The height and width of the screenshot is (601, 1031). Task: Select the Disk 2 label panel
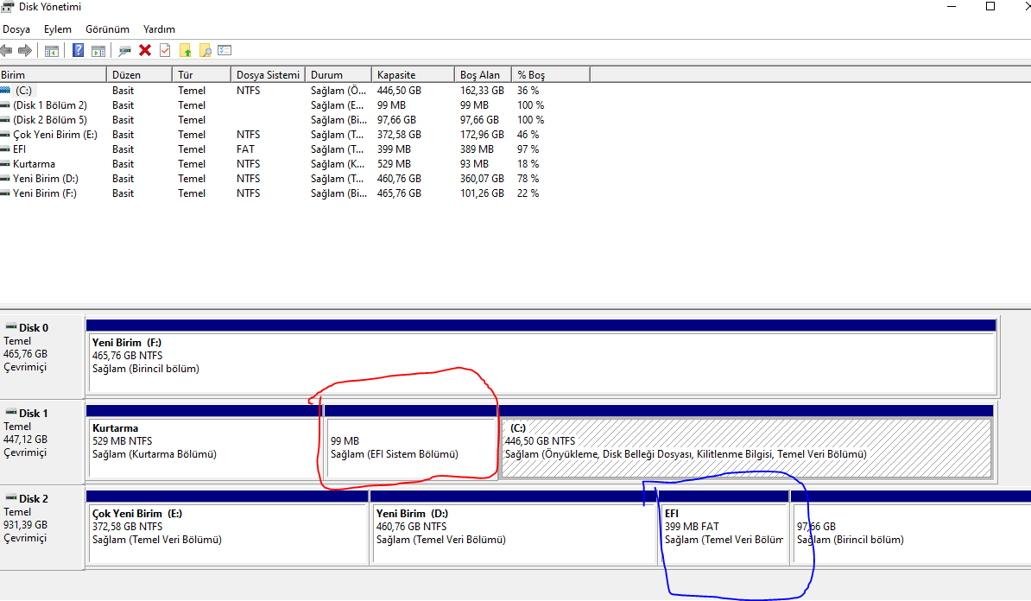(x=42, y=527)
